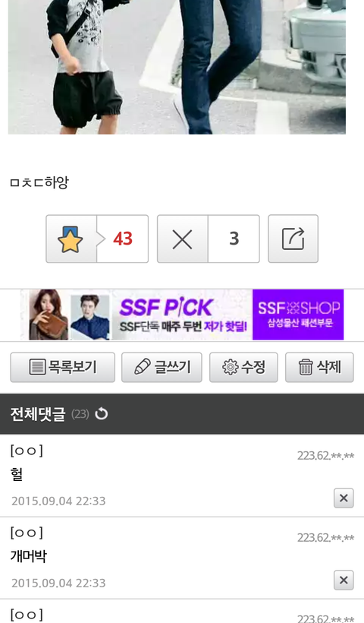The width and height of the screenshot is (364, 623).
Task: Go to post list via 목록보기
Action: (x=63, y=367)
